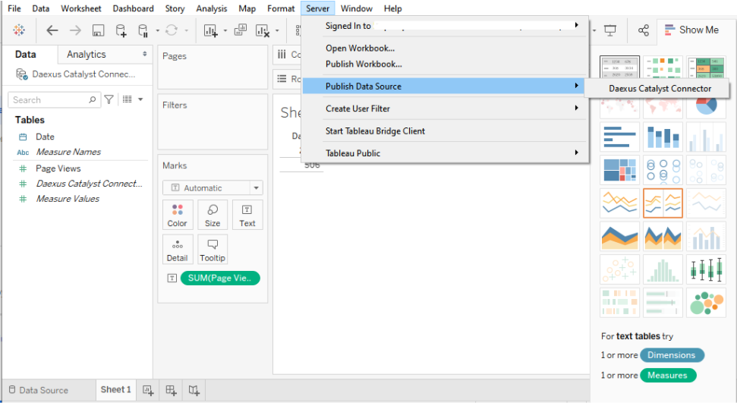Viewport: 737px width, 409px height.
Task: Click the Clear Sheet icon
Action: coord(263,30)
